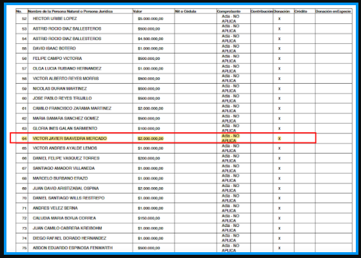This screenshot has width=361, height=258.
Task: Select row number 70
Action: coord(24,199)
